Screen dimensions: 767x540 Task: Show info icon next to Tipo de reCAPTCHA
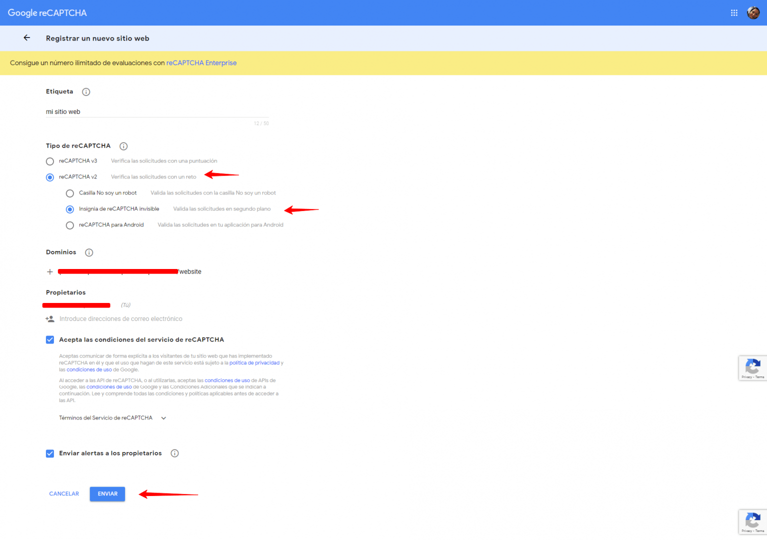click(123, 146)
